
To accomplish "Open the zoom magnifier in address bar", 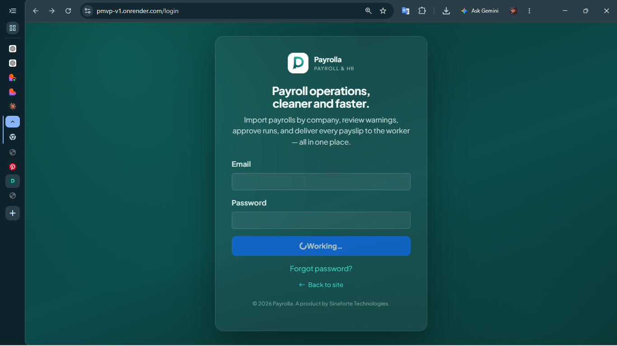I will point(369,11).
